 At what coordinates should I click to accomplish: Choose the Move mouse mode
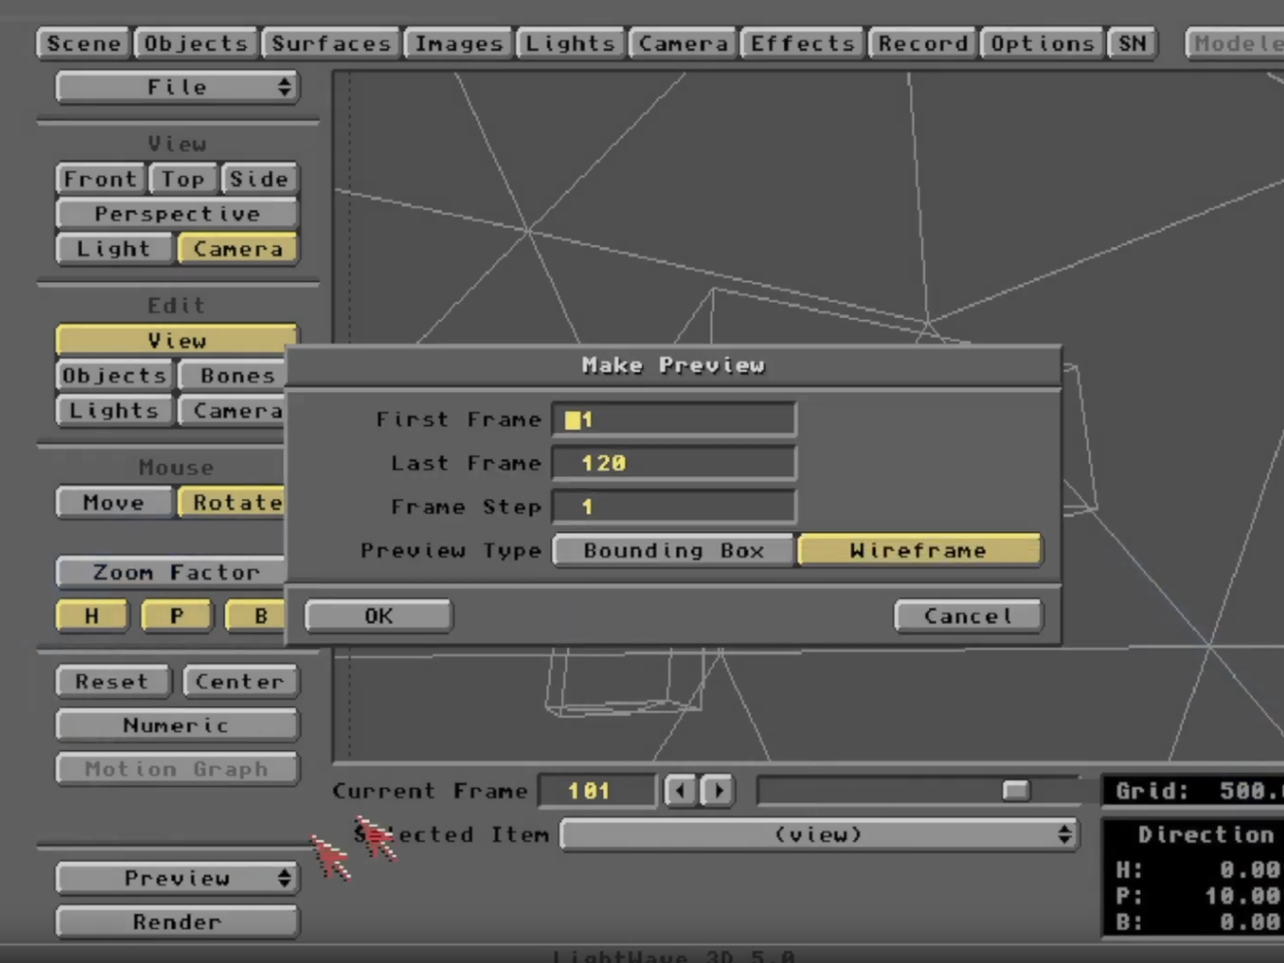114,503
